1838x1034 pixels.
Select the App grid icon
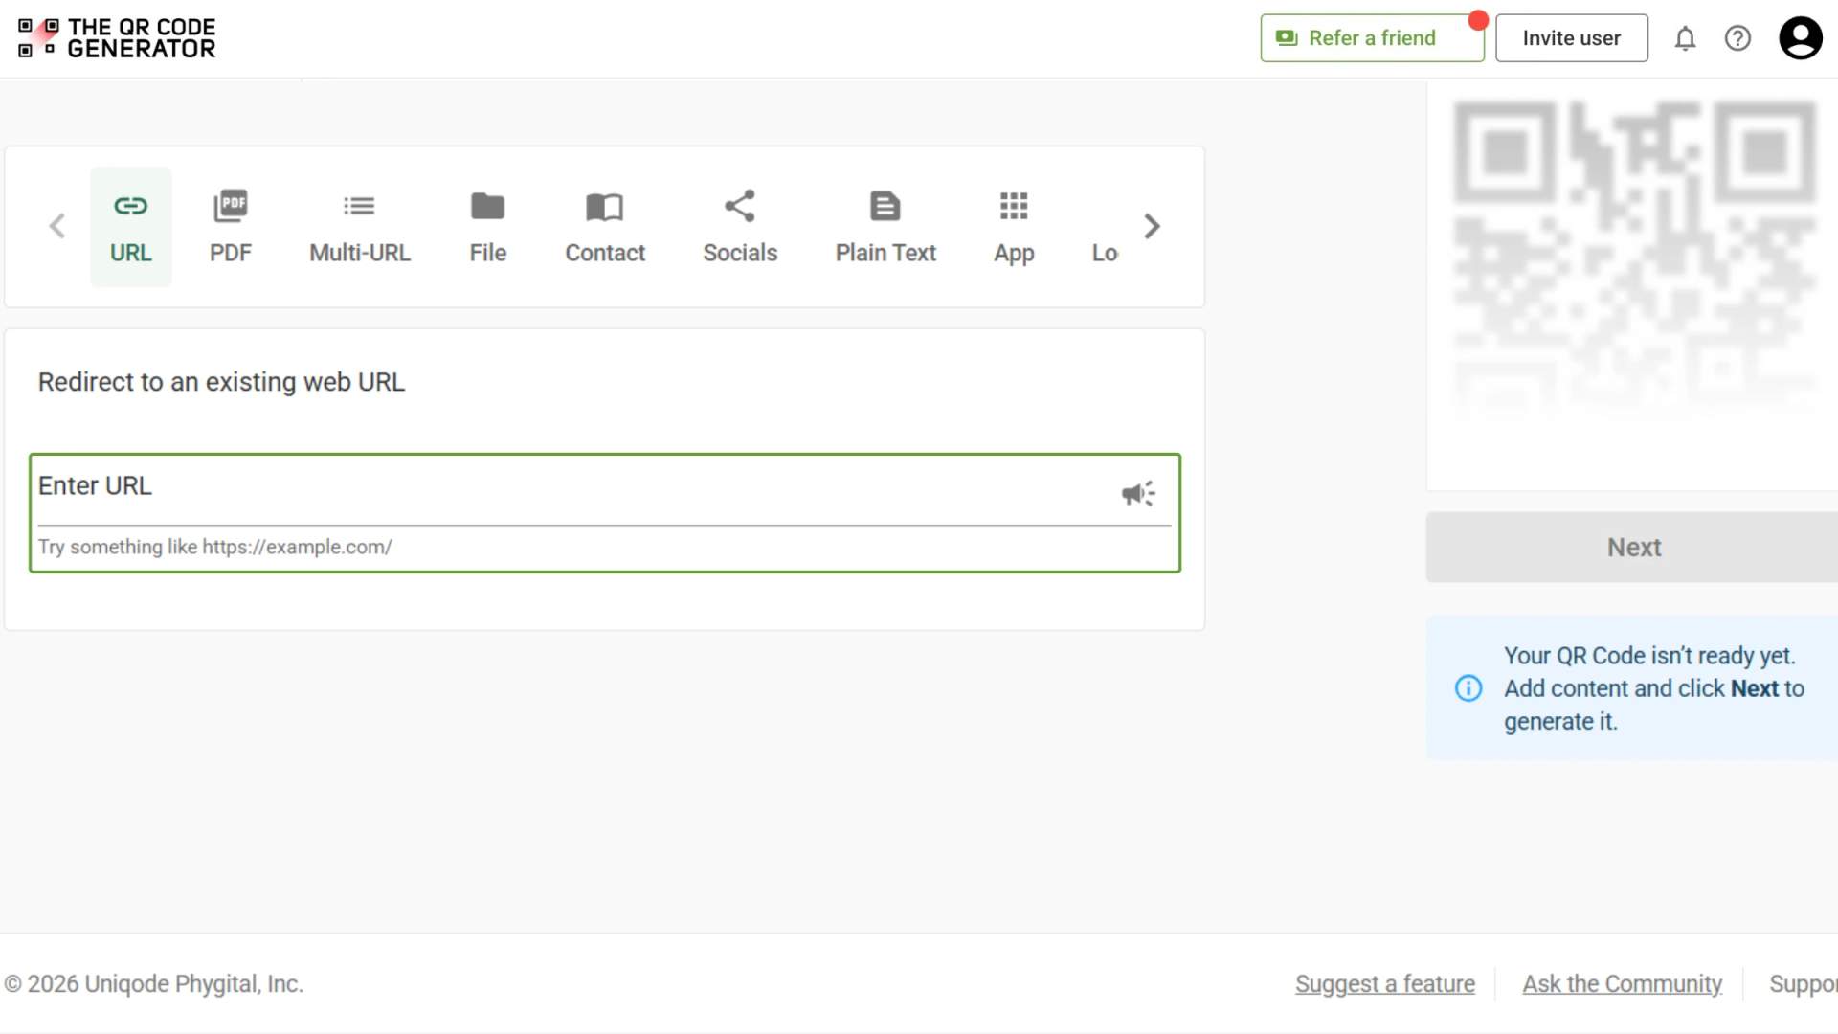tap(1014, 206)
